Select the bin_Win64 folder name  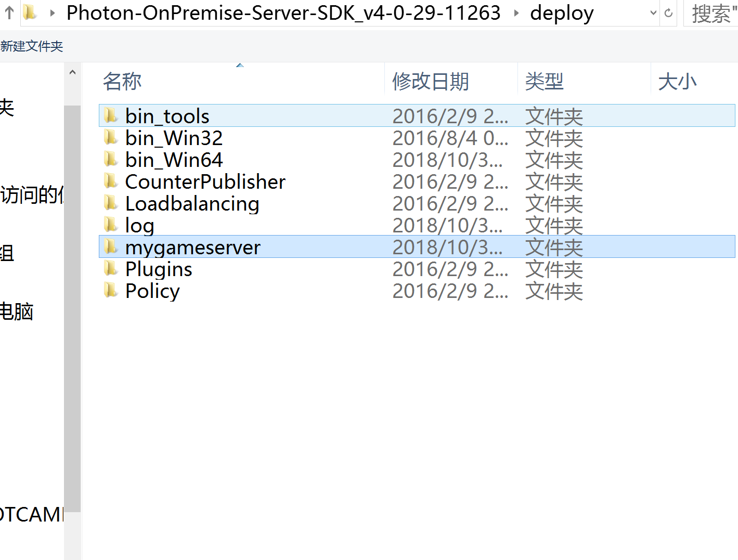click(174, 160)
